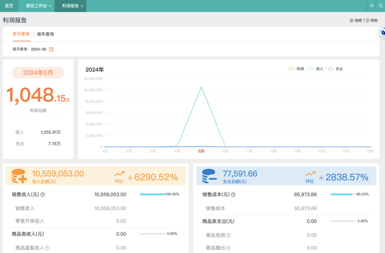Open the floating assistant icon on right edge
Screen dimensions: 385x253
point(382,33)
